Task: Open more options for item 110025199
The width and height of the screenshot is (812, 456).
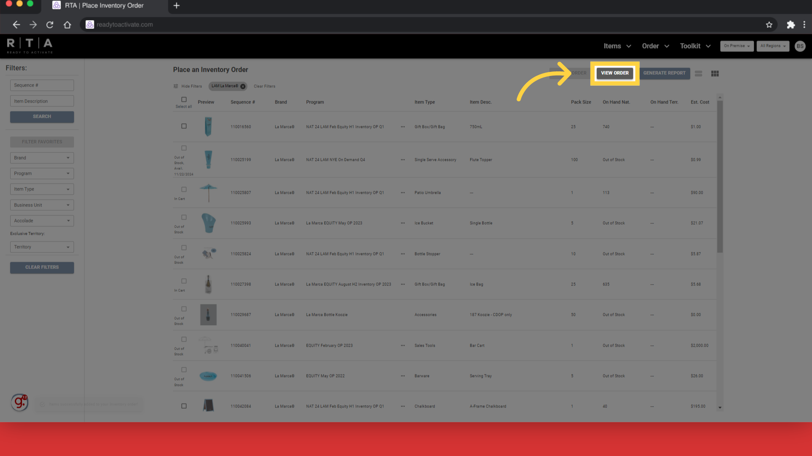Action: click(x=403, y=160)
